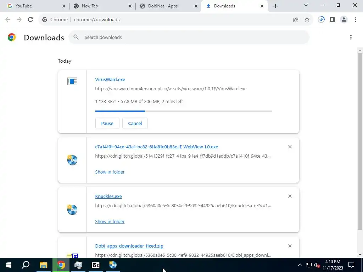363x272 pixels.
Task: Pause the VirusWard.exe download
Action: [107, 123]
